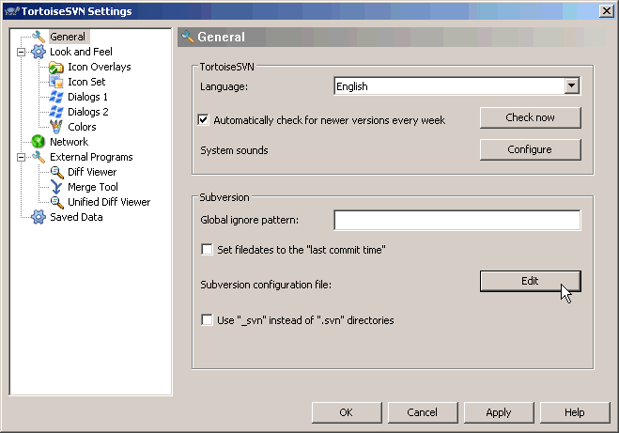Click the Dialogs 1 Windows-flag icon

[x=56, y=97]
